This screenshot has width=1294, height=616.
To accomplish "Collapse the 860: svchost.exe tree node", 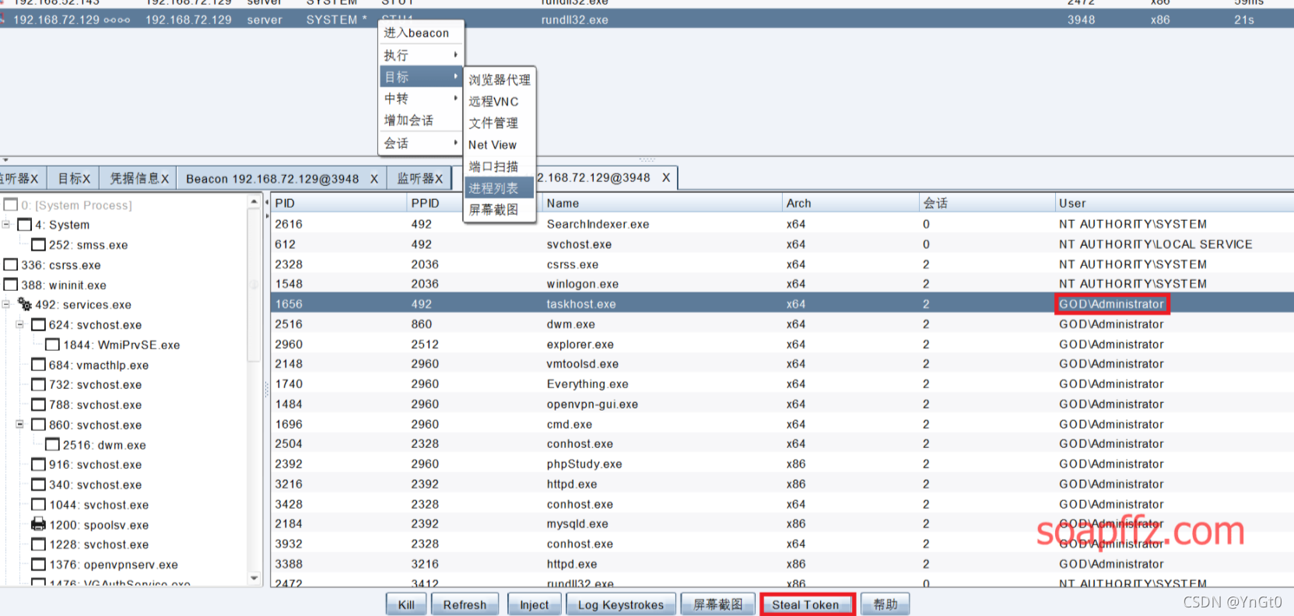I will click(20, 425).
